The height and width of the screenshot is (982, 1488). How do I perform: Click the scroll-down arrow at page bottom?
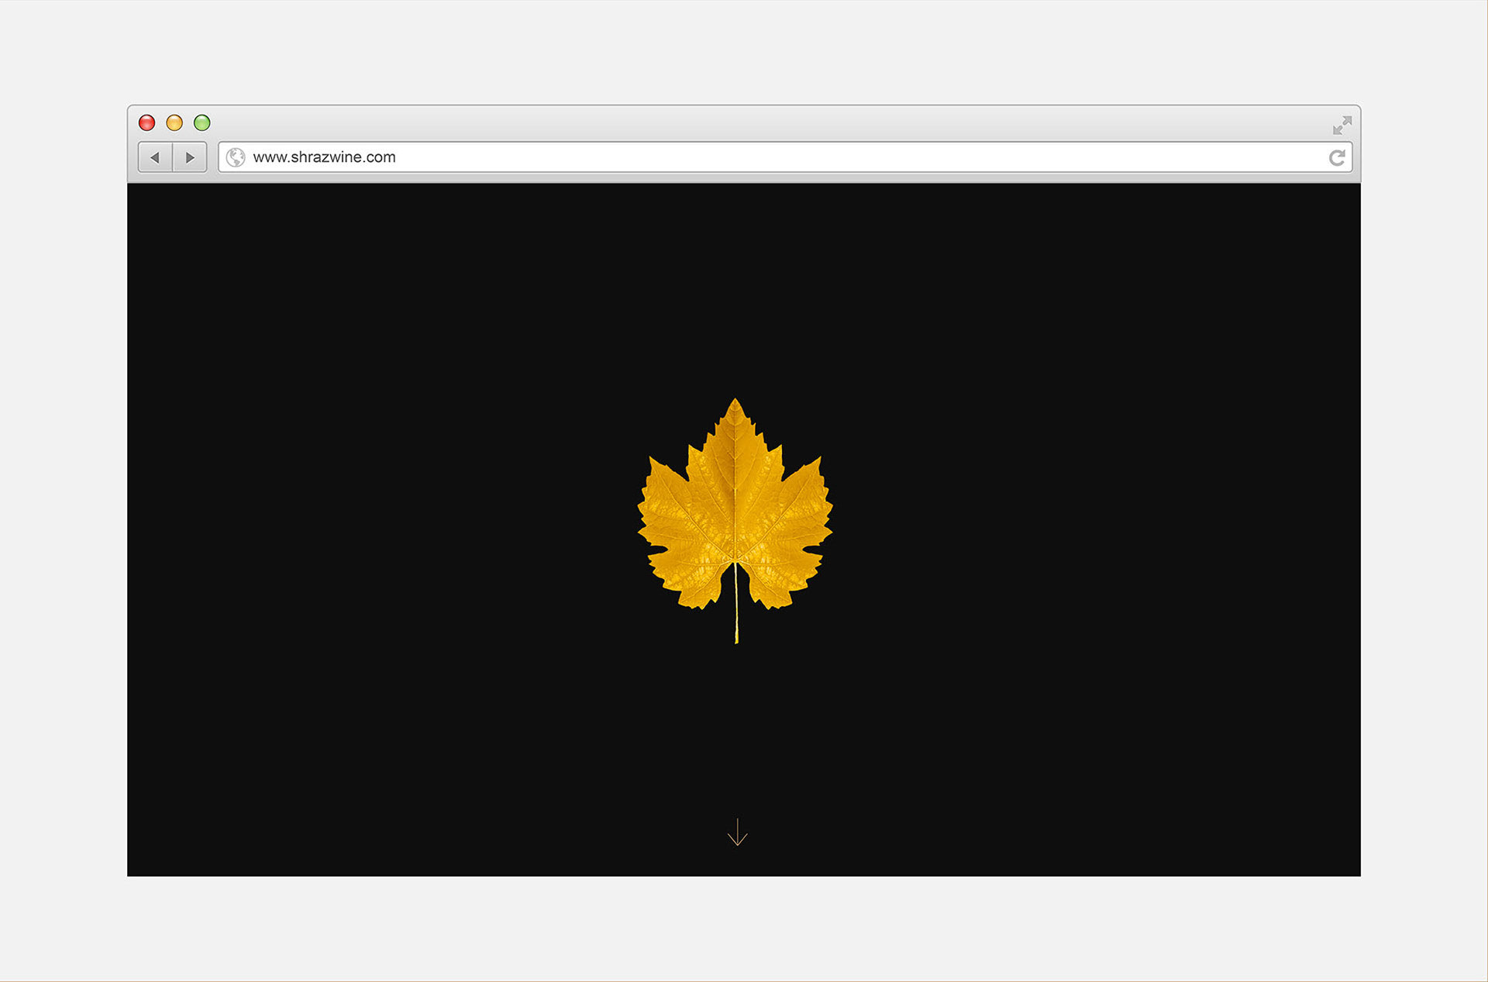(737, 832)
